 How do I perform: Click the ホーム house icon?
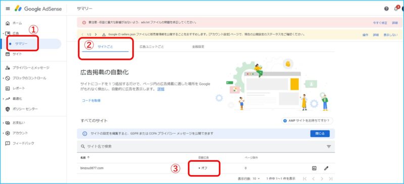(8, 23)
